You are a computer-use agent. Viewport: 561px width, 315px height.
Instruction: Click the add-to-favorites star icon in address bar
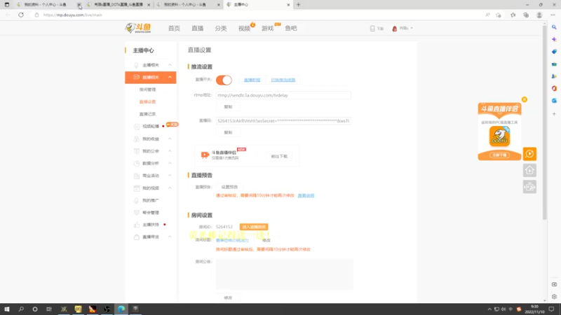click(499, 15)
